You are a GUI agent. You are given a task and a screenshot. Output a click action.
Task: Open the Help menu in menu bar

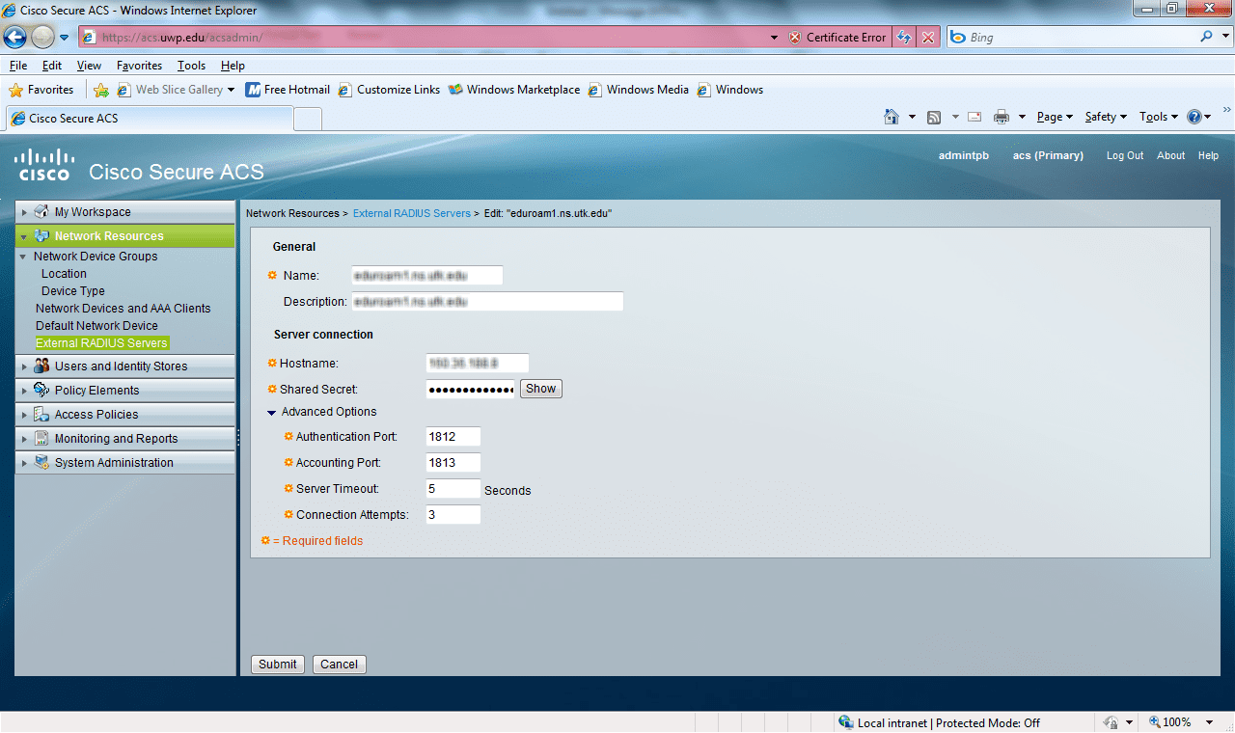click(x=233, y=66)
